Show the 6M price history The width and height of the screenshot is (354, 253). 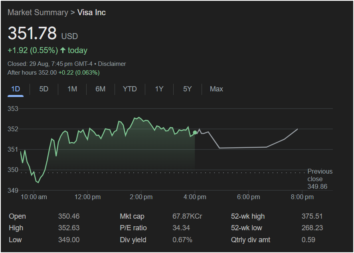tap(101, 89)
